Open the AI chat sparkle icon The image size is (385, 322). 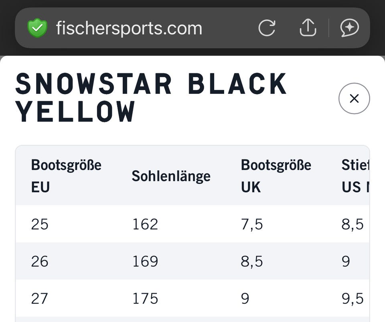(x=349, y=28)
